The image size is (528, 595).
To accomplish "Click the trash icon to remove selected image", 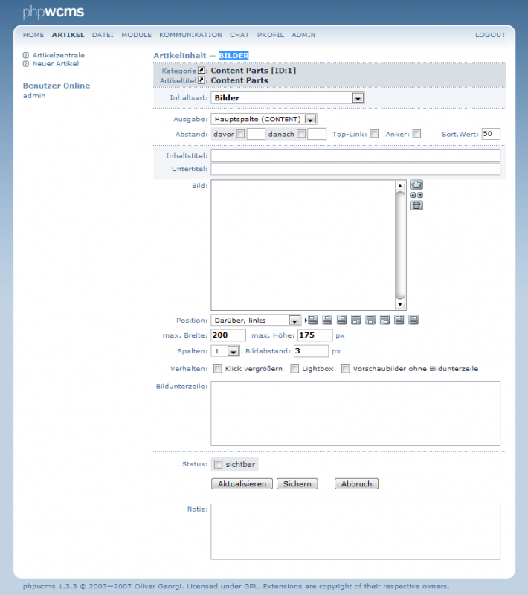I will pos(416,205).
